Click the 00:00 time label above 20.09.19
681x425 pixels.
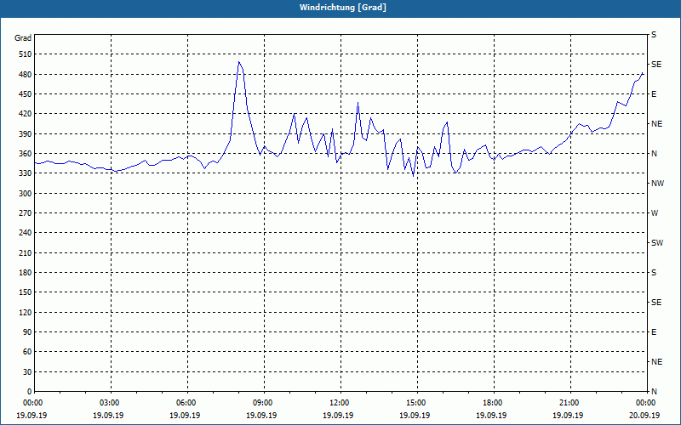pyautogui.click(x=645, y=403)
